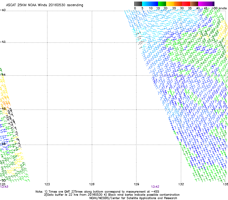
Task: Click the magenta-purple 40-50 knots legend band
Action: (206, 4)
